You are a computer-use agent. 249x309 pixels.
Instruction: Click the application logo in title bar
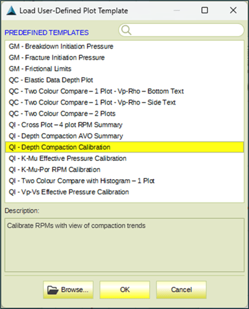tap(11, 10)
